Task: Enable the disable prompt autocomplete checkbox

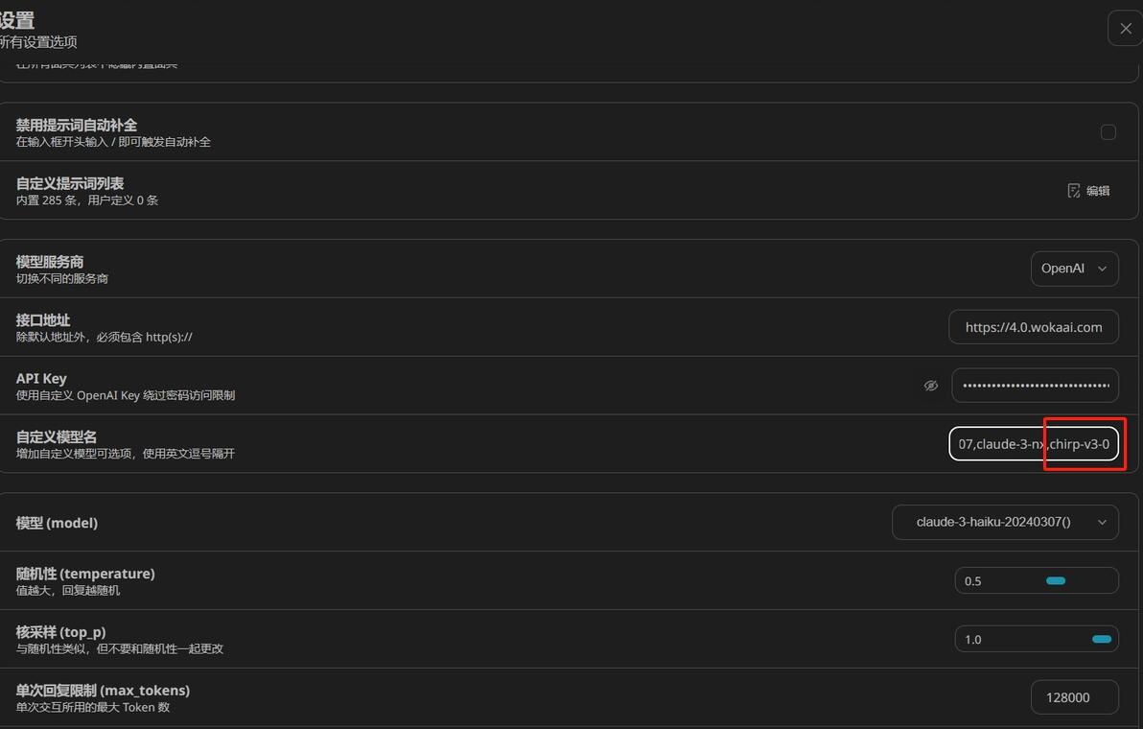Action: (x=1108, y=132)
